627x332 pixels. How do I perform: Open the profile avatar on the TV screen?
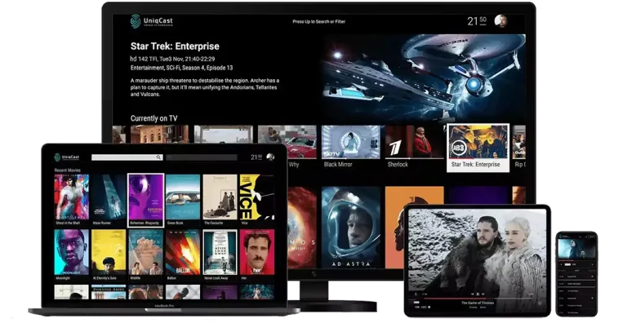(x=500, y=20)
